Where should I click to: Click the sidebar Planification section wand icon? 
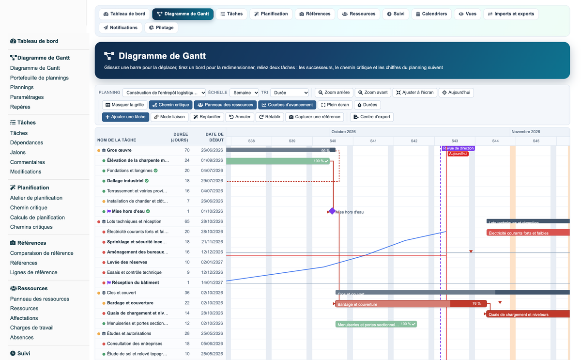pos(13,188)
